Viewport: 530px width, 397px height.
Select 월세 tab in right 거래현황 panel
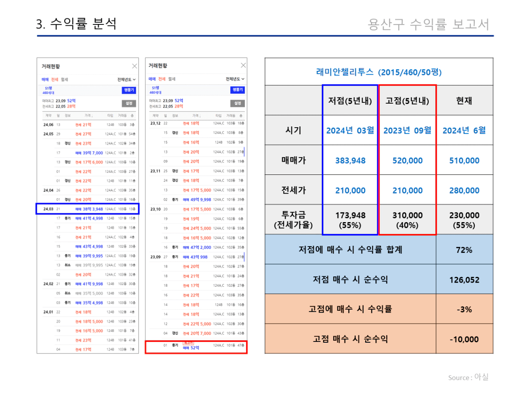pos(172,79)
